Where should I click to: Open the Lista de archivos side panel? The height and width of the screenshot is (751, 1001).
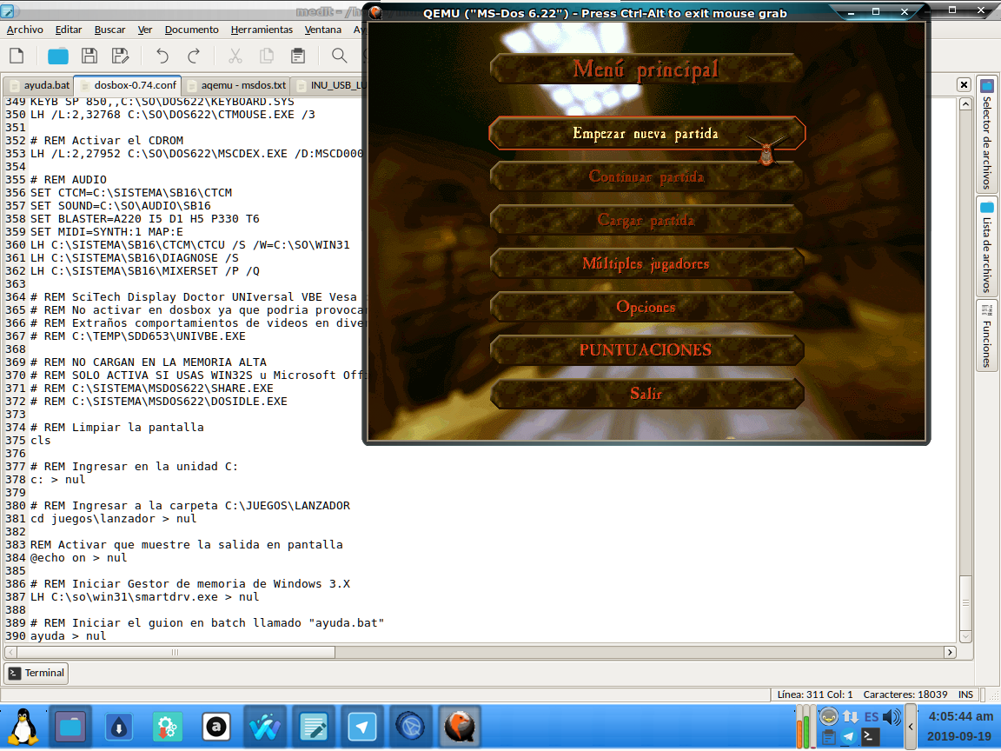click(x=986, y=247)
